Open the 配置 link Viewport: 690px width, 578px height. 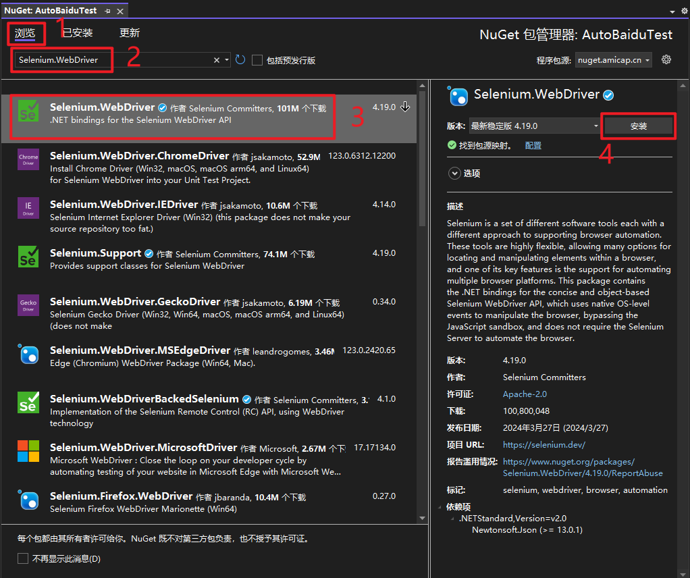click(533, 146)
